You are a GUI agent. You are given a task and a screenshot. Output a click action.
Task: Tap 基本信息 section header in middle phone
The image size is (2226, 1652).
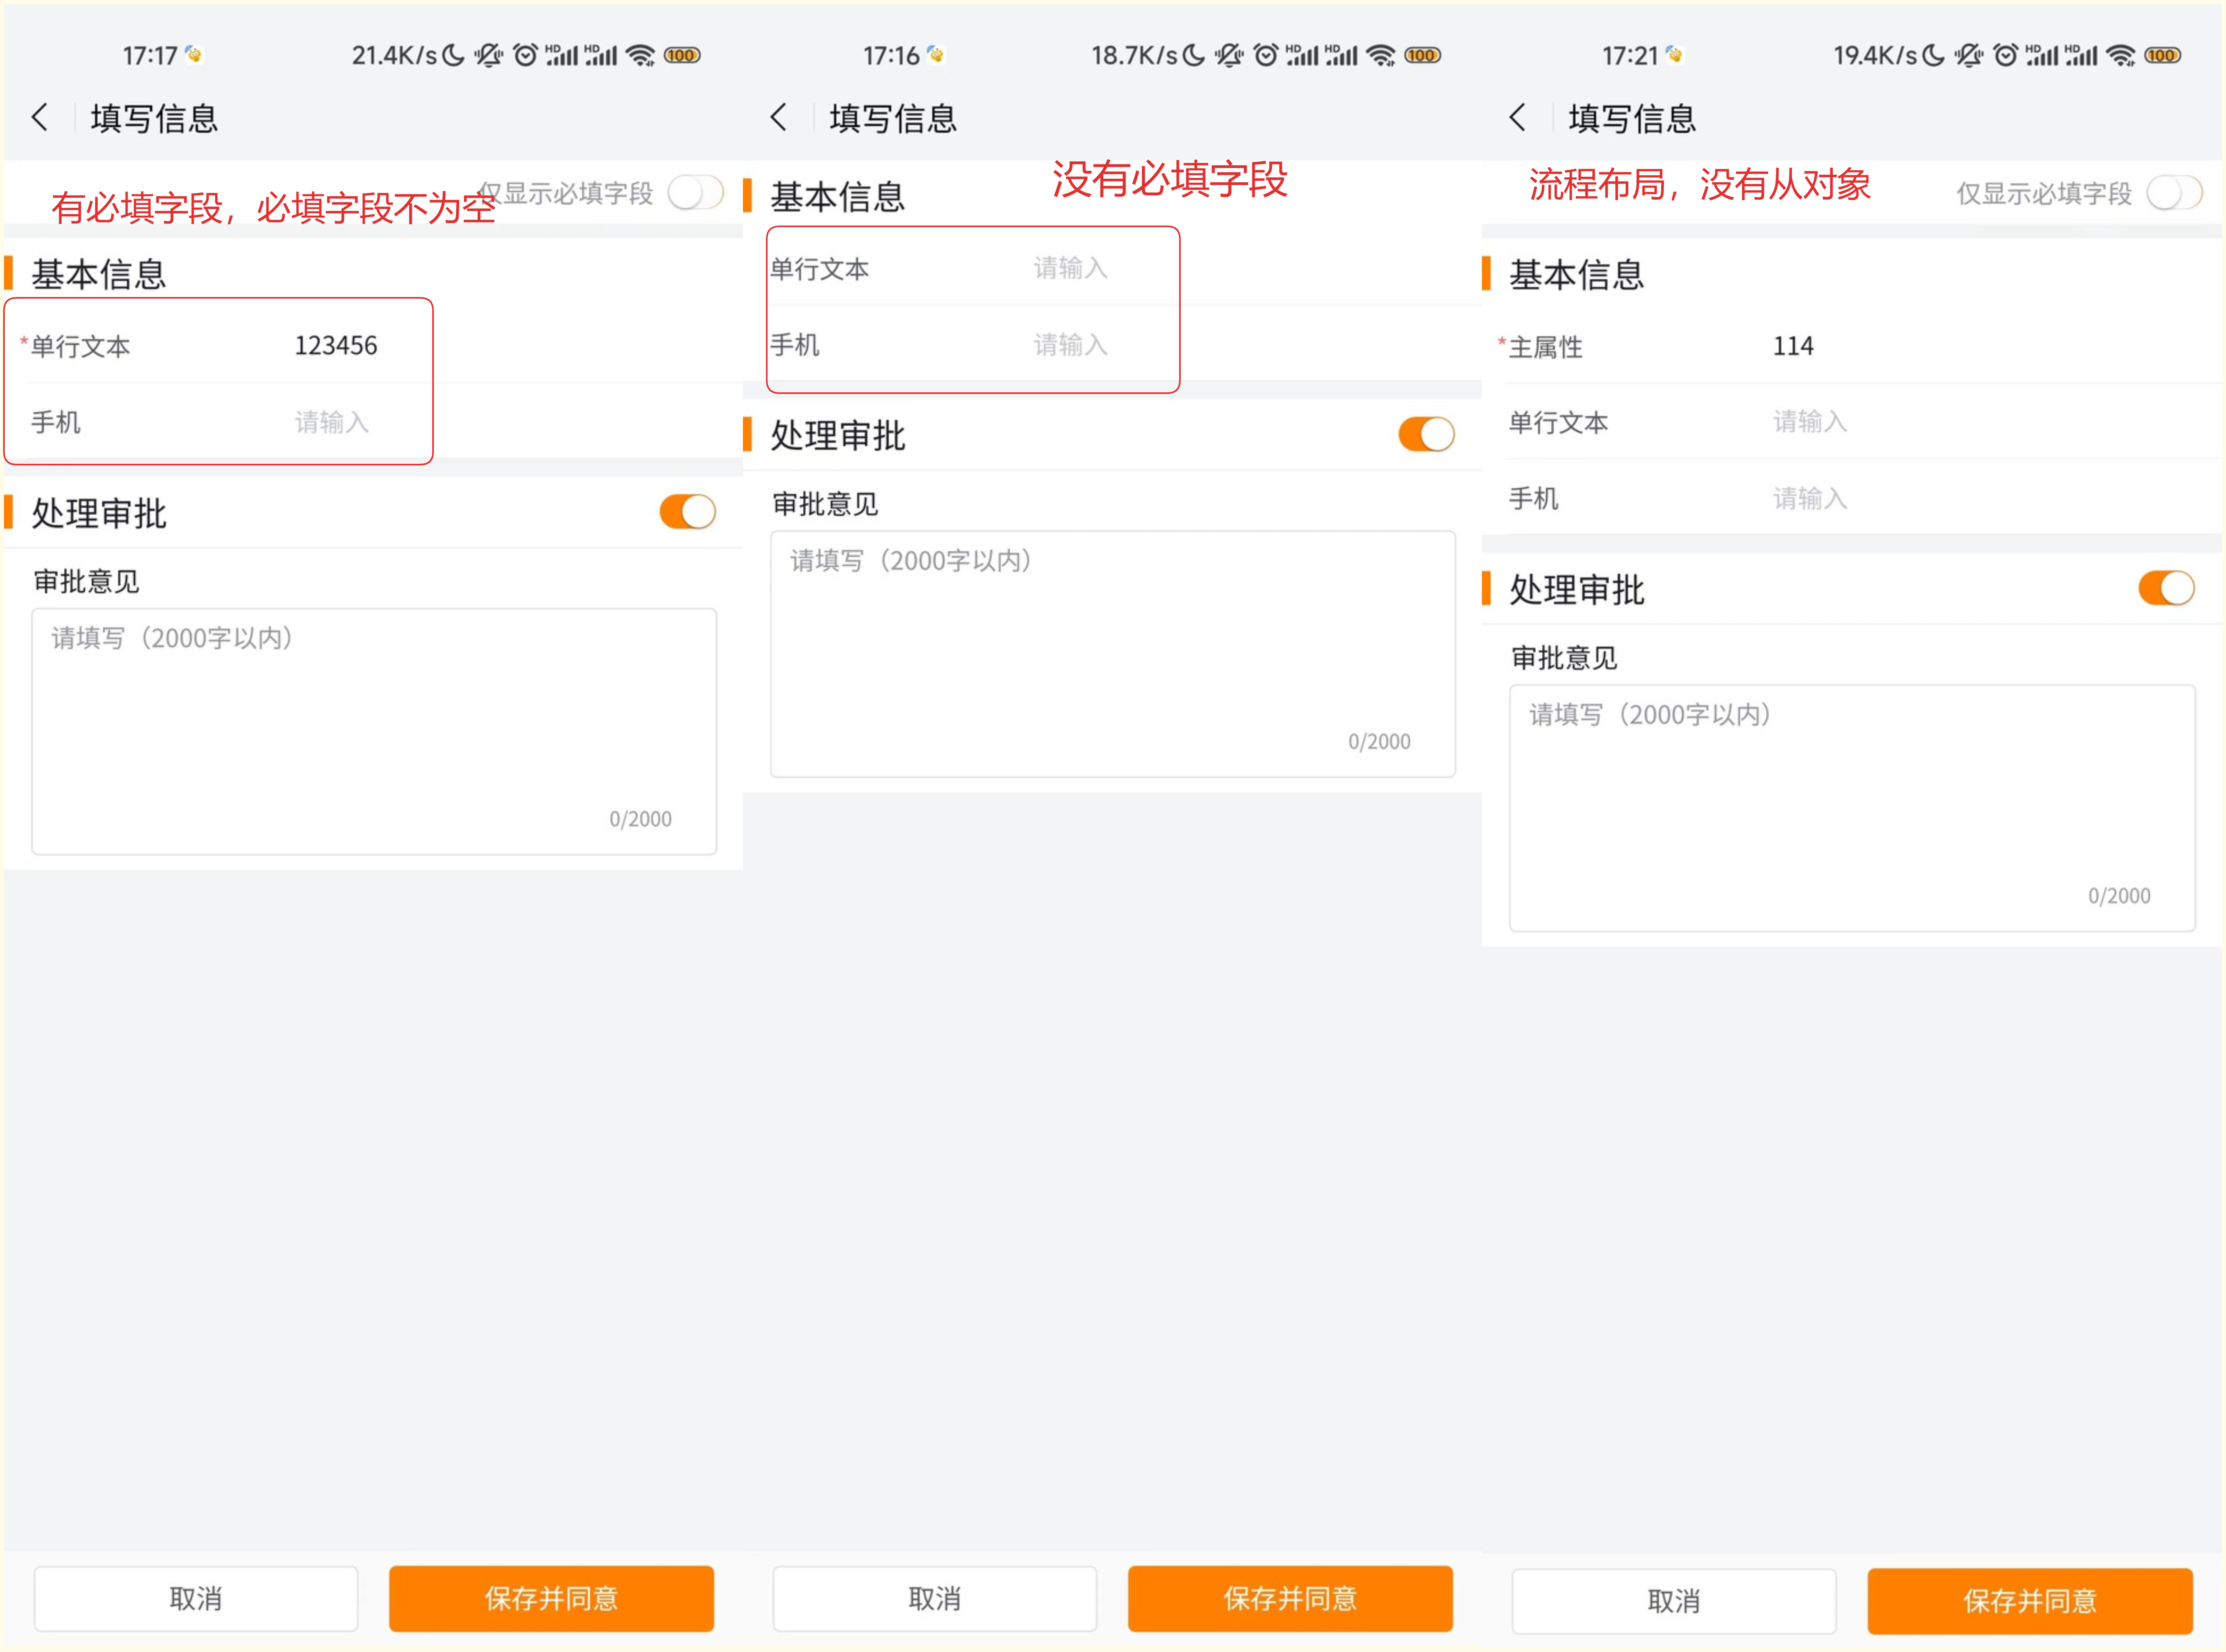[x=837, y=196]
